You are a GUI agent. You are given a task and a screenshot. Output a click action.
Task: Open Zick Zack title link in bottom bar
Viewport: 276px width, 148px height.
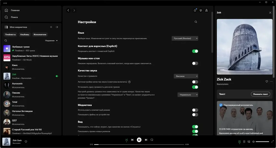point(17,141)
